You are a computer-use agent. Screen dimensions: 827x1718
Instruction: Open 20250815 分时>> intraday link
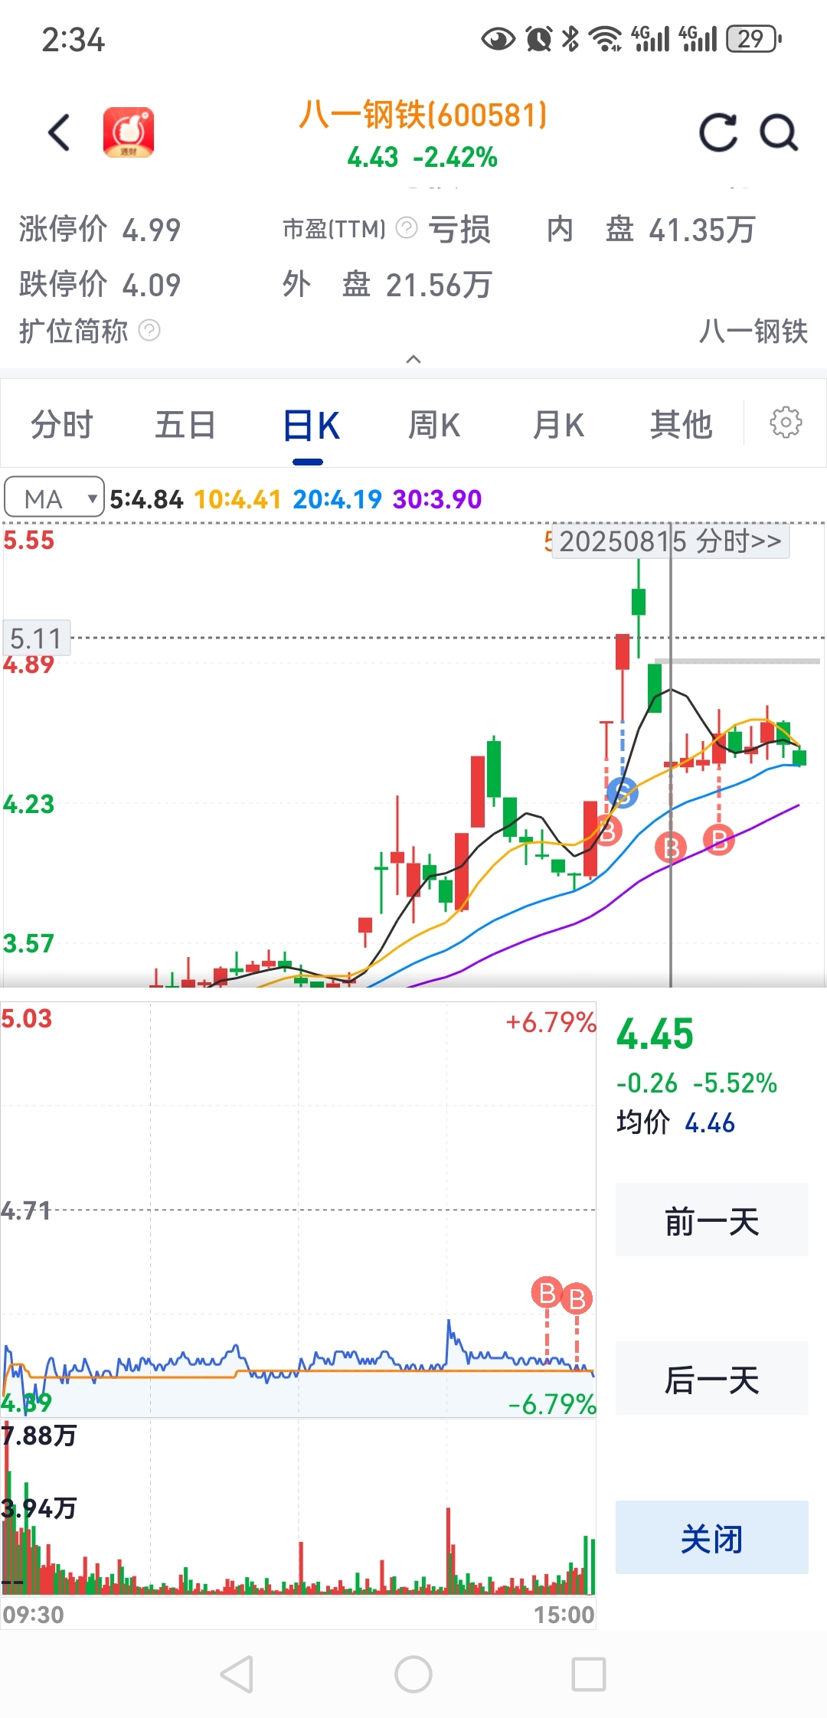tap(671, 541)
